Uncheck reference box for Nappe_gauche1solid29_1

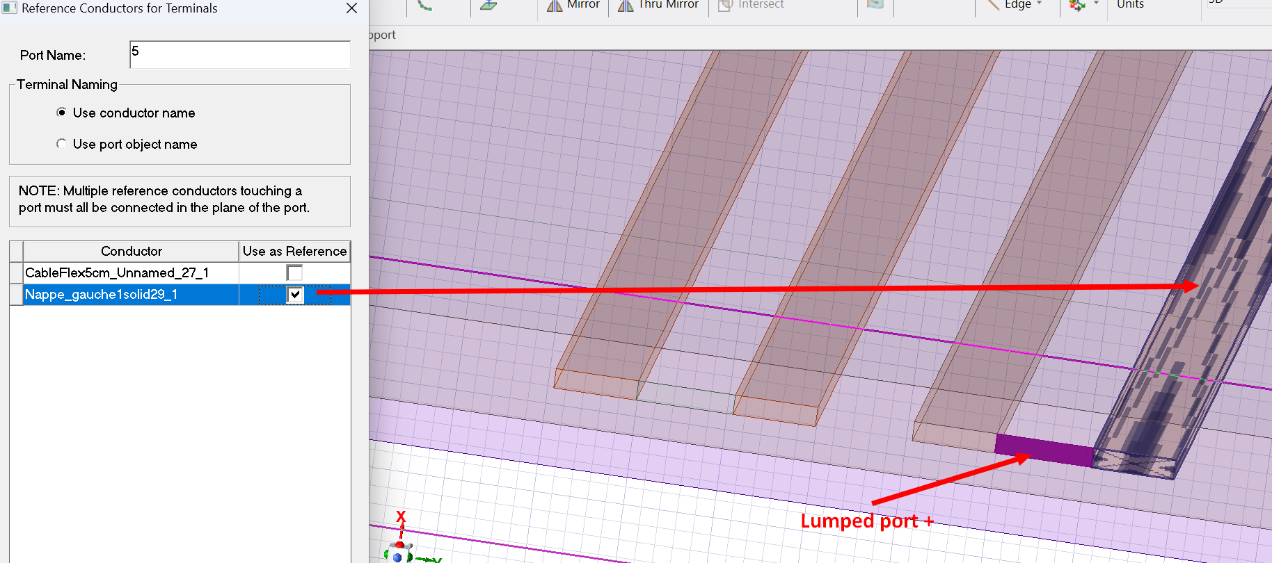point(295,295)
